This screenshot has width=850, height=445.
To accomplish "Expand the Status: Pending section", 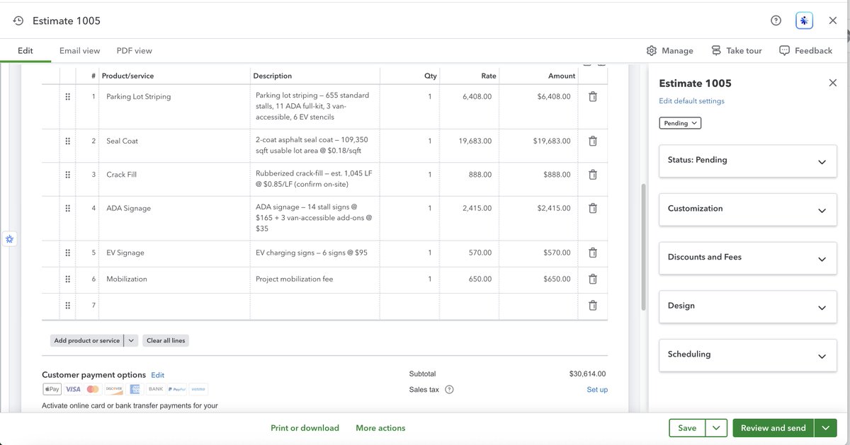I will pyautogui.click(x=747, y=160).
